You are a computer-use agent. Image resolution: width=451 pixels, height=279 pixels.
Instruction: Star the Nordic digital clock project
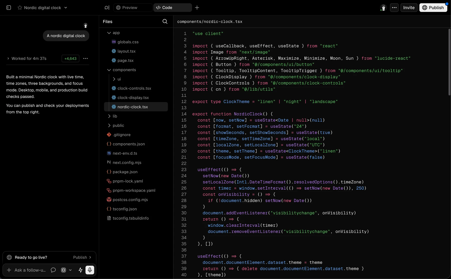(x=20, y=8)
